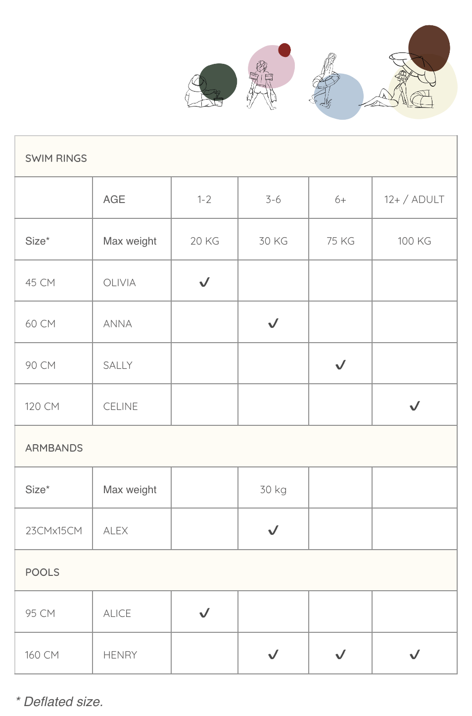This screenshot has width=472, height=716.
Task: Click the ARMBANDS section header
Action: pos(54,448)
